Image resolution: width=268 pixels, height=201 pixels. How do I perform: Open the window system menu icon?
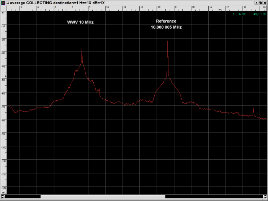3,3
